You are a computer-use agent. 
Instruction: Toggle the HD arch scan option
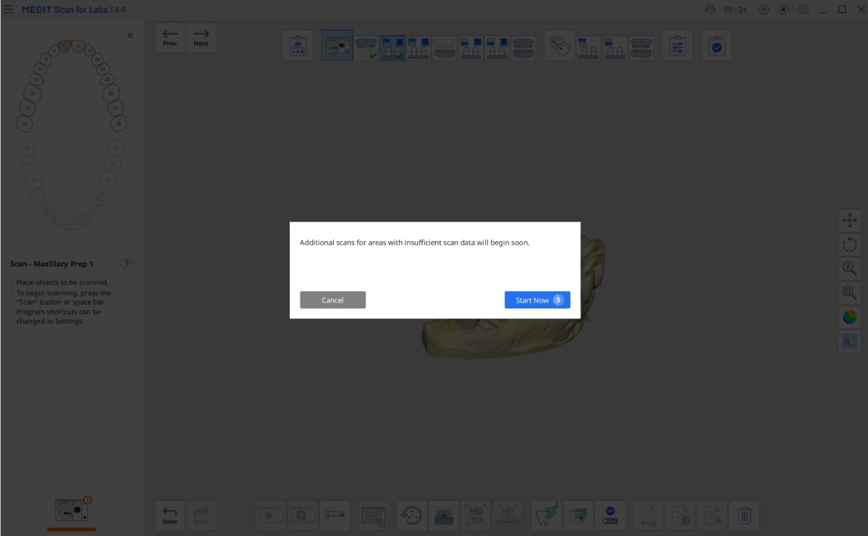(508, 516)
